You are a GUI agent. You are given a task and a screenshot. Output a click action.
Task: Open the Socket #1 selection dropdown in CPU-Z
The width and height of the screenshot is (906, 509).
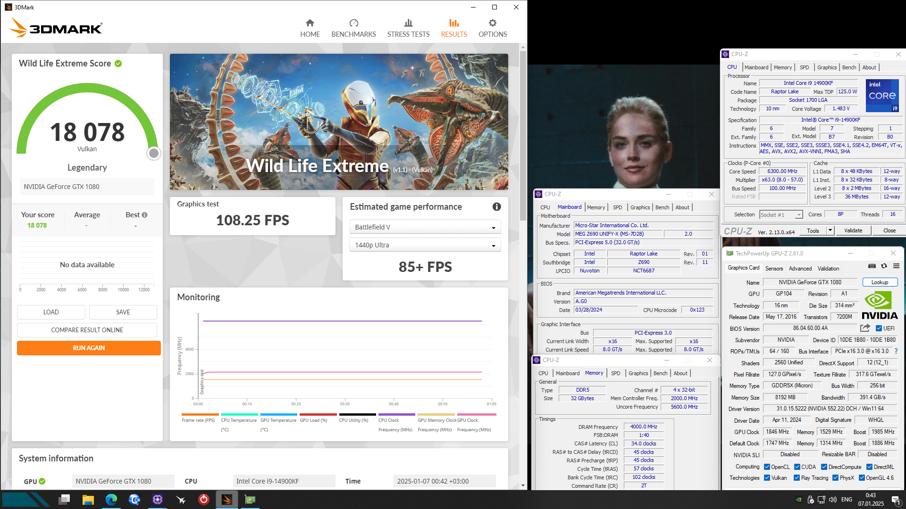[781, 214]
